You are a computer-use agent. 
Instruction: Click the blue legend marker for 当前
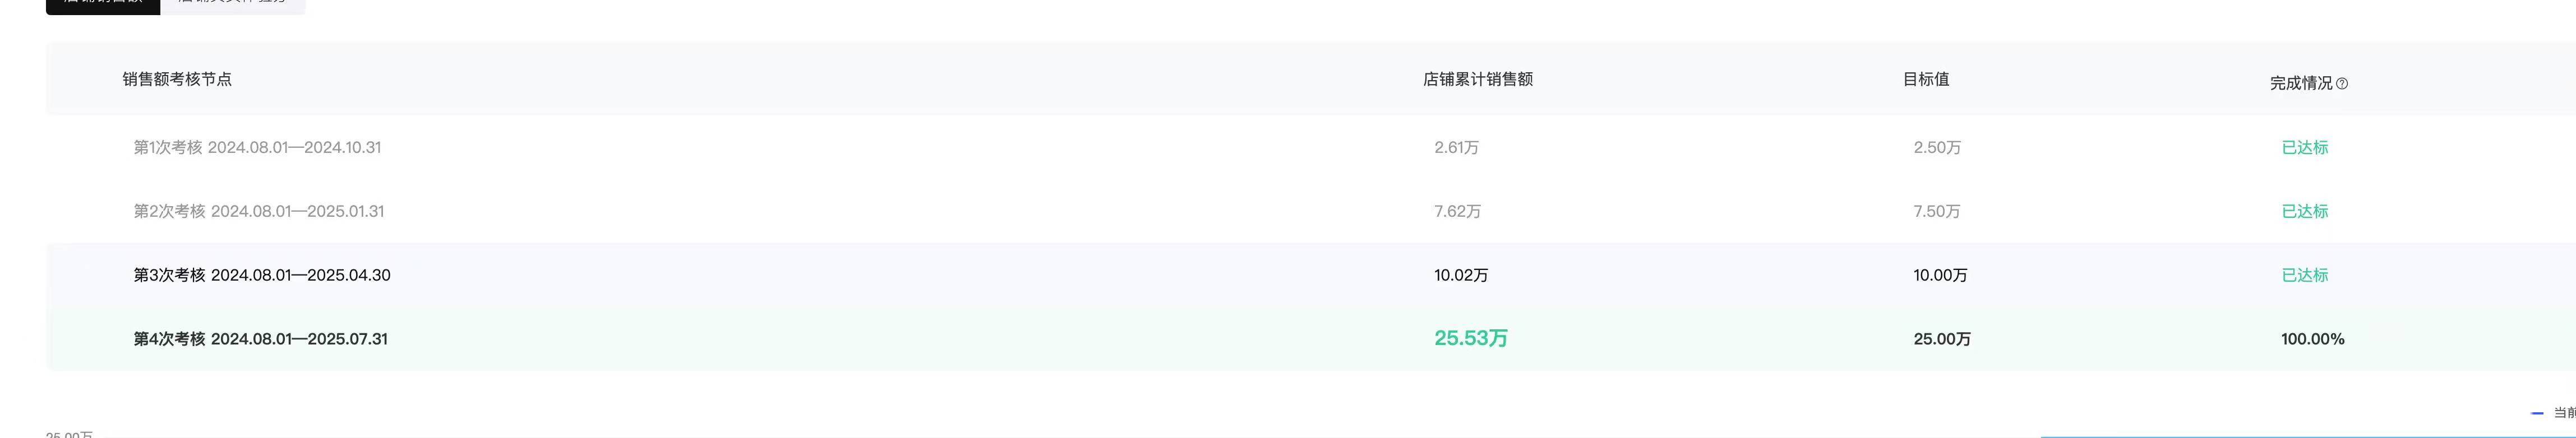2537,413
